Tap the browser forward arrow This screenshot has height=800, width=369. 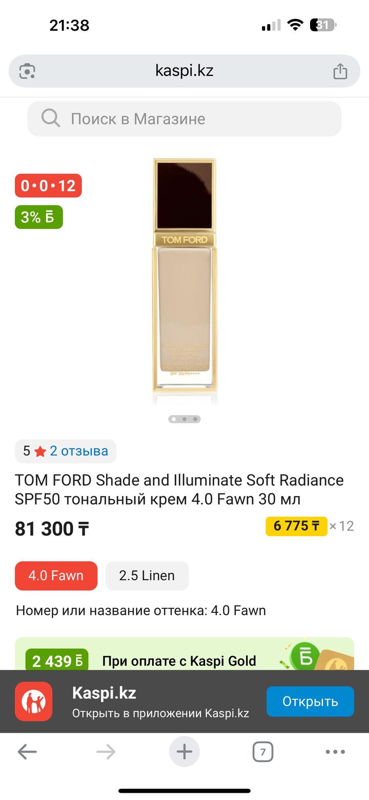106,752
